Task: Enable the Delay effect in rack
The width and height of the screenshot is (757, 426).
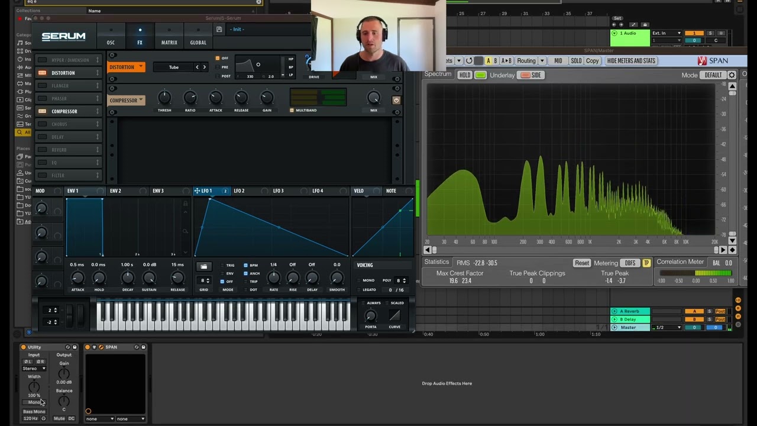Action: tap(42, 137)
